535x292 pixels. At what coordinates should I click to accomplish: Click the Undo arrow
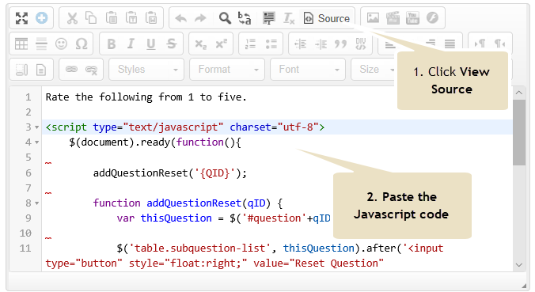coord(180,18)
